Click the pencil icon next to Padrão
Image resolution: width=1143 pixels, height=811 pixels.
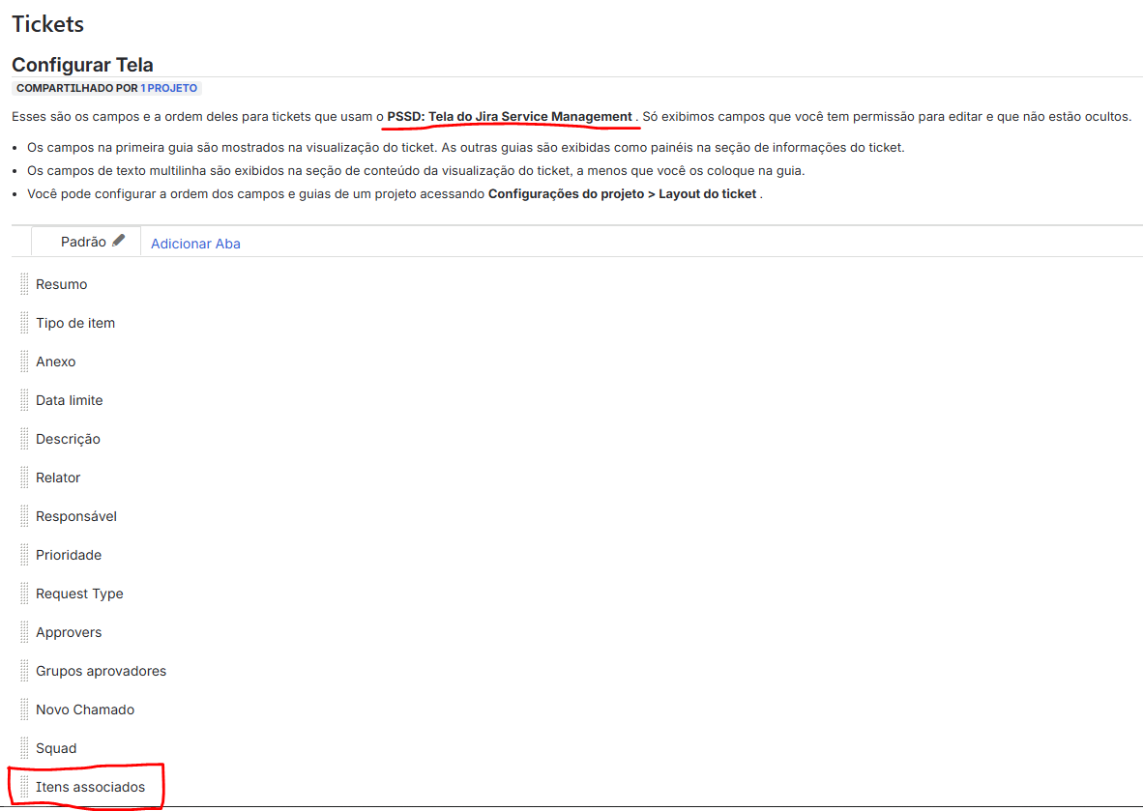[x=119, y=241]
